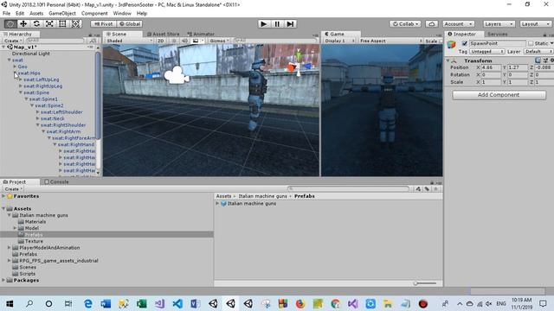Open the Shaded draw mode dropdown
This screenshot has height=311, width=554.
click(x=130, y=41)
